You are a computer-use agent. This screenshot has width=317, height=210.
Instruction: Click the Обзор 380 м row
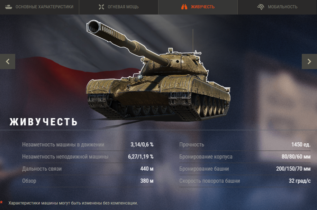point(88,181)
